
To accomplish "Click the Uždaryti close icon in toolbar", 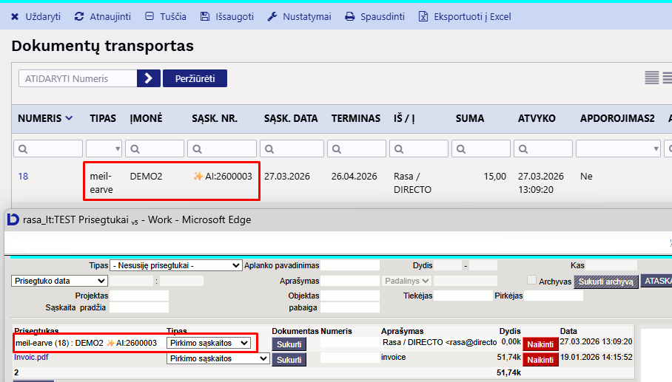I will tap(15, 16).
